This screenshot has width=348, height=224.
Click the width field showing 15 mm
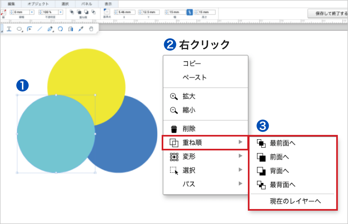[x=177, y=12]
